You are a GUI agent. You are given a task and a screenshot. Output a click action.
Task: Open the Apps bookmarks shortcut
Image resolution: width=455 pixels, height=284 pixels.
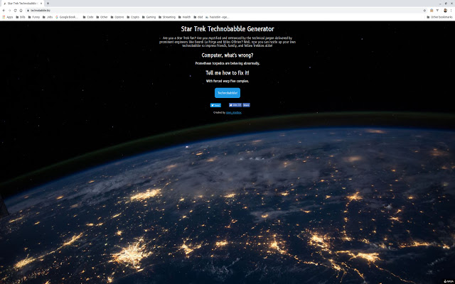[8, 17]
